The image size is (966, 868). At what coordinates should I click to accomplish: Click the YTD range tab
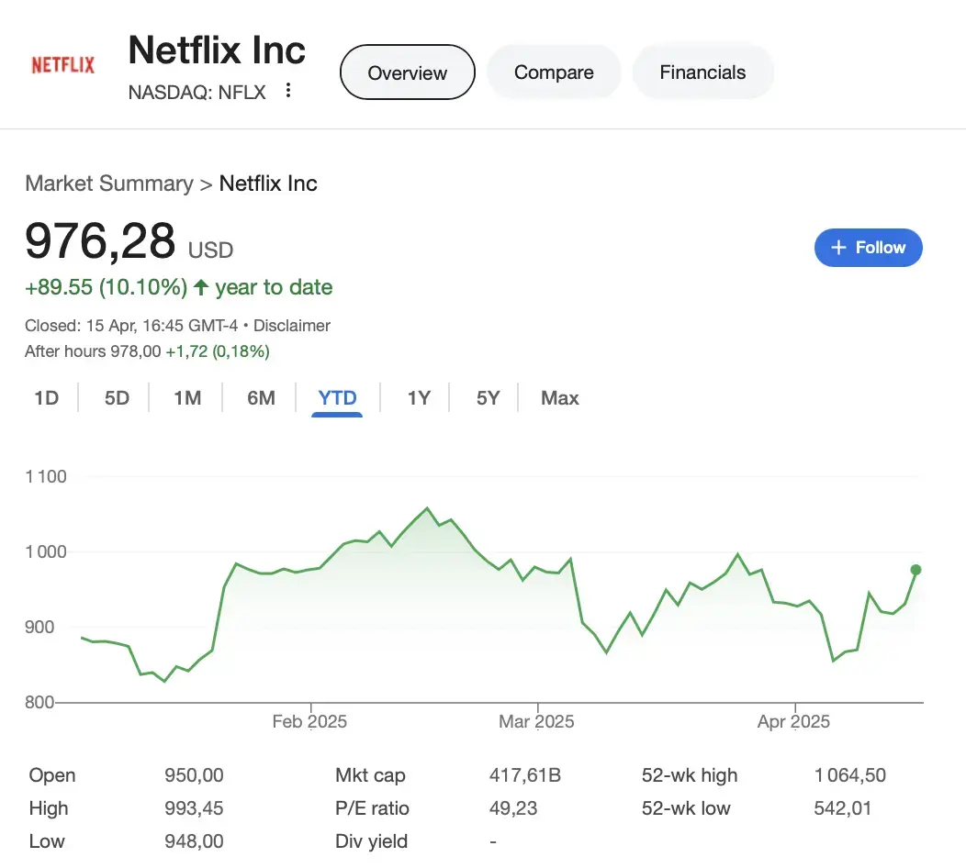[337, 399]
